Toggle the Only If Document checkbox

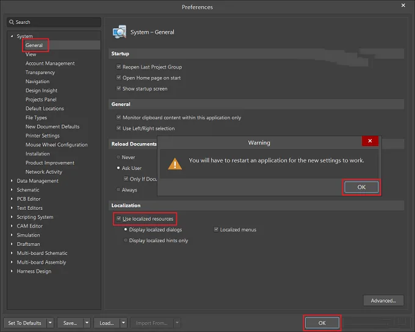(x=126, y=179)
